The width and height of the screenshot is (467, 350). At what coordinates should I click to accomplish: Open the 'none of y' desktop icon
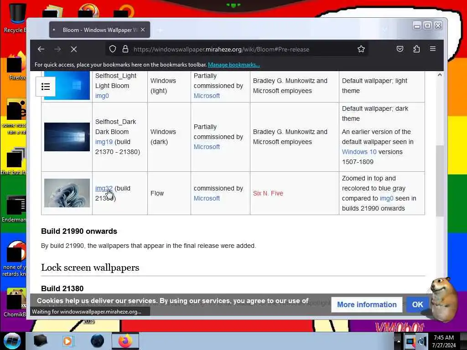tap(14, 259)
